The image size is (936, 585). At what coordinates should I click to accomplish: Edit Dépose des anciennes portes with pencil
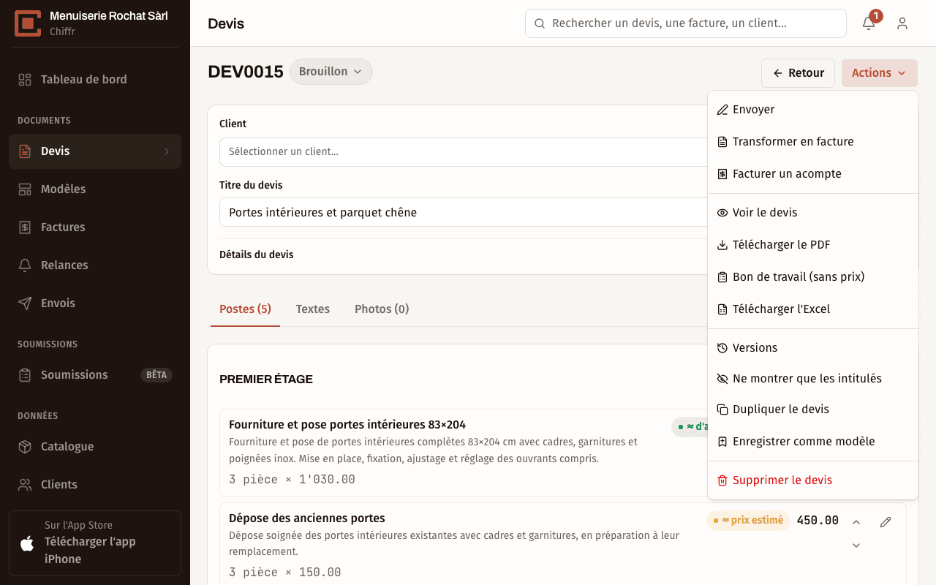886,521
